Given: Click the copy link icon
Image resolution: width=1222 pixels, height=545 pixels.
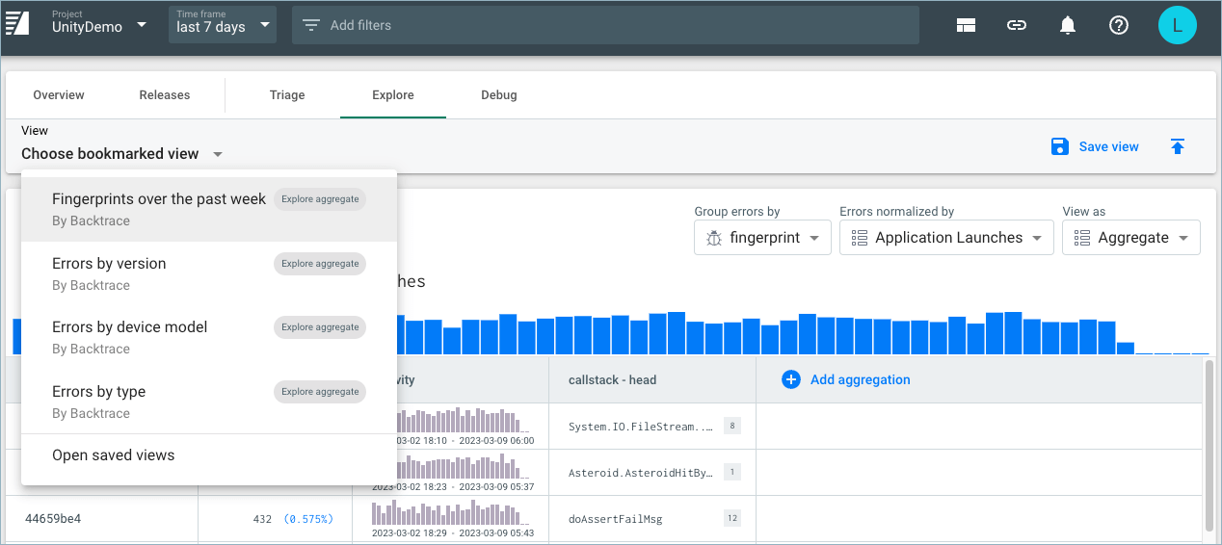Looking at the screenshot, I should click(1017, 26).
